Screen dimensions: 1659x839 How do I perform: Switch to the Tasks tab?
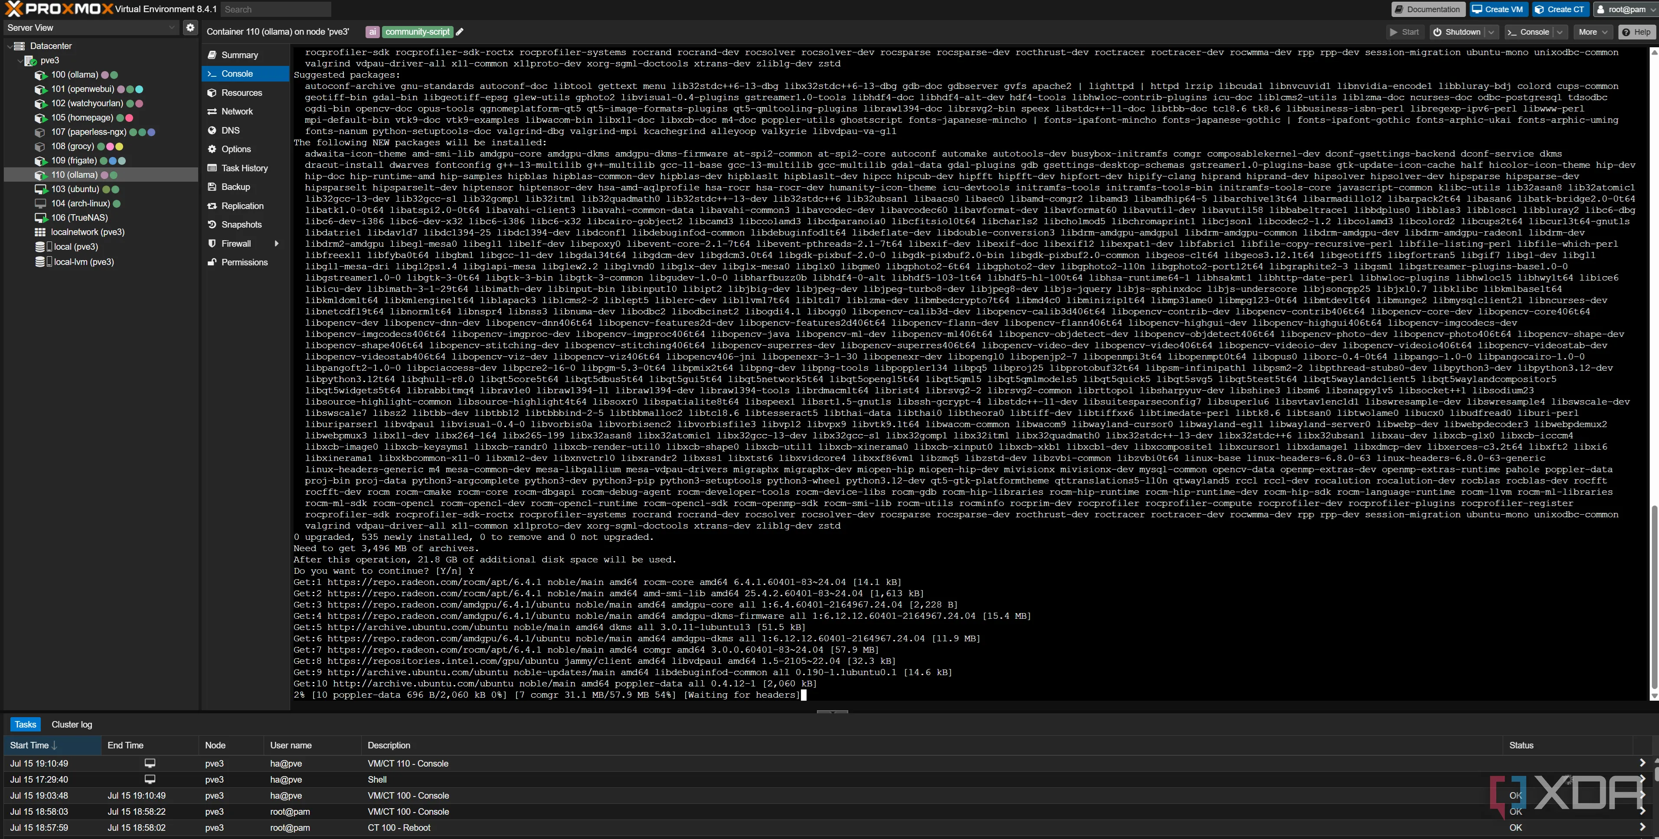[25, 725]
